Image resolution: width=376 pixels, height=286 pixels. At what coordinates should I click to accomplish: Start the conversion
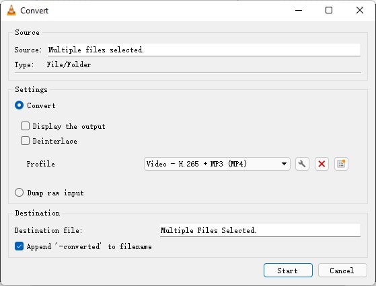288,271
